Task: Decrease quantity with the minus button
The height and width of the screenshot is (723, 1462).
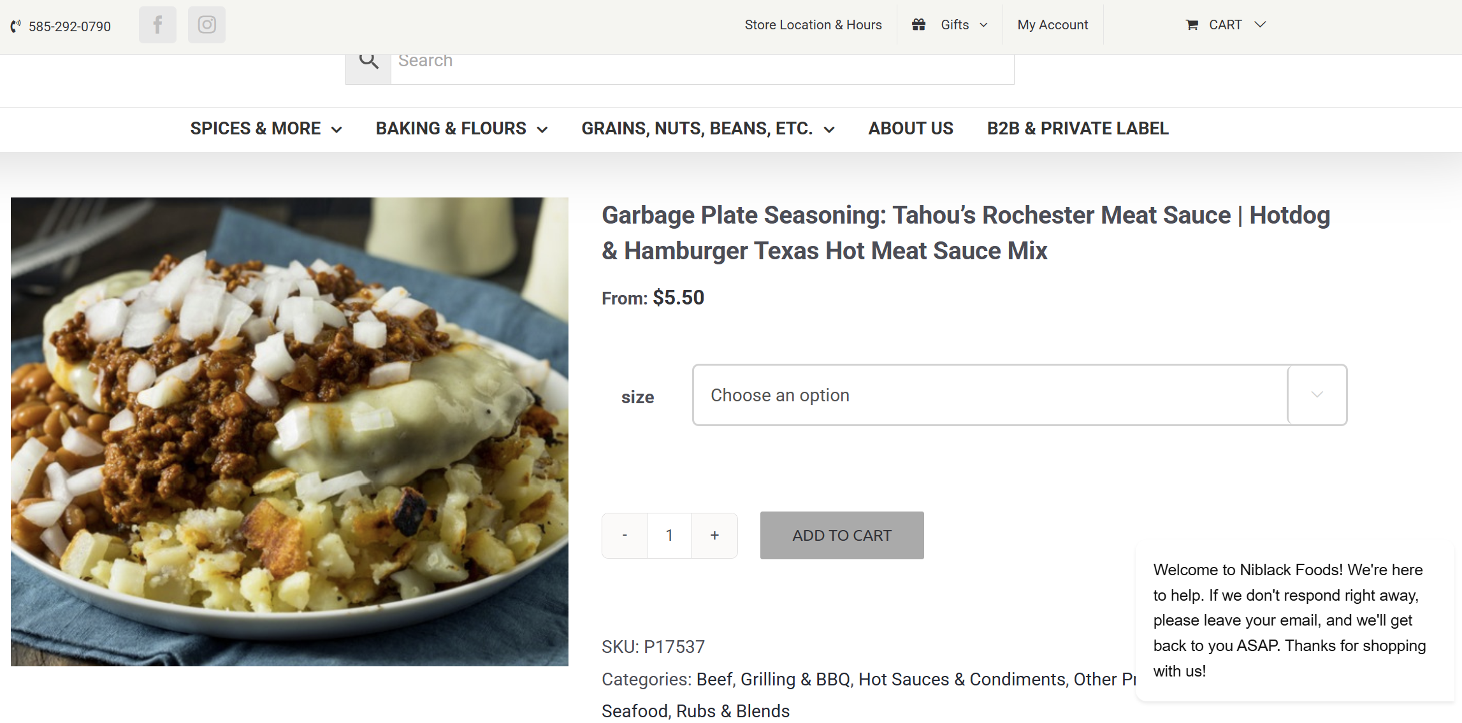Action: [625, 536]
